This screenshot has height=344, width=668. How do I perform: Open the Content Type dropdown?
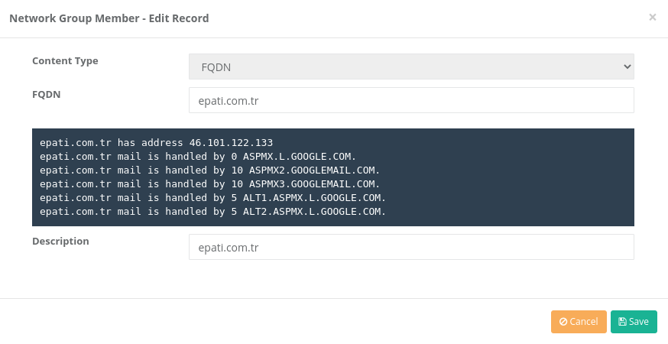(x=411, y=67)
